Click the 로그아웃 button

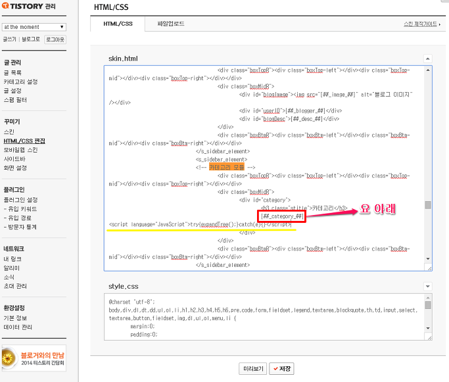[55, 39]
